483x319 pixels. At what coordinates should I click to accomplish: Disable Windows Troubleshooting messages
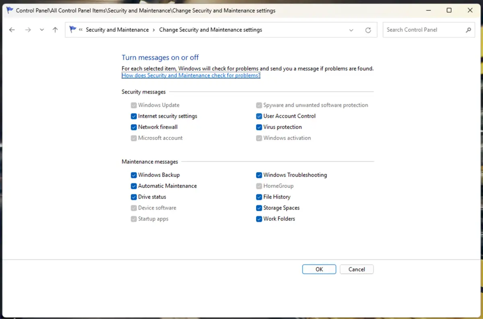pyautogui.click(x=259, y=175)
